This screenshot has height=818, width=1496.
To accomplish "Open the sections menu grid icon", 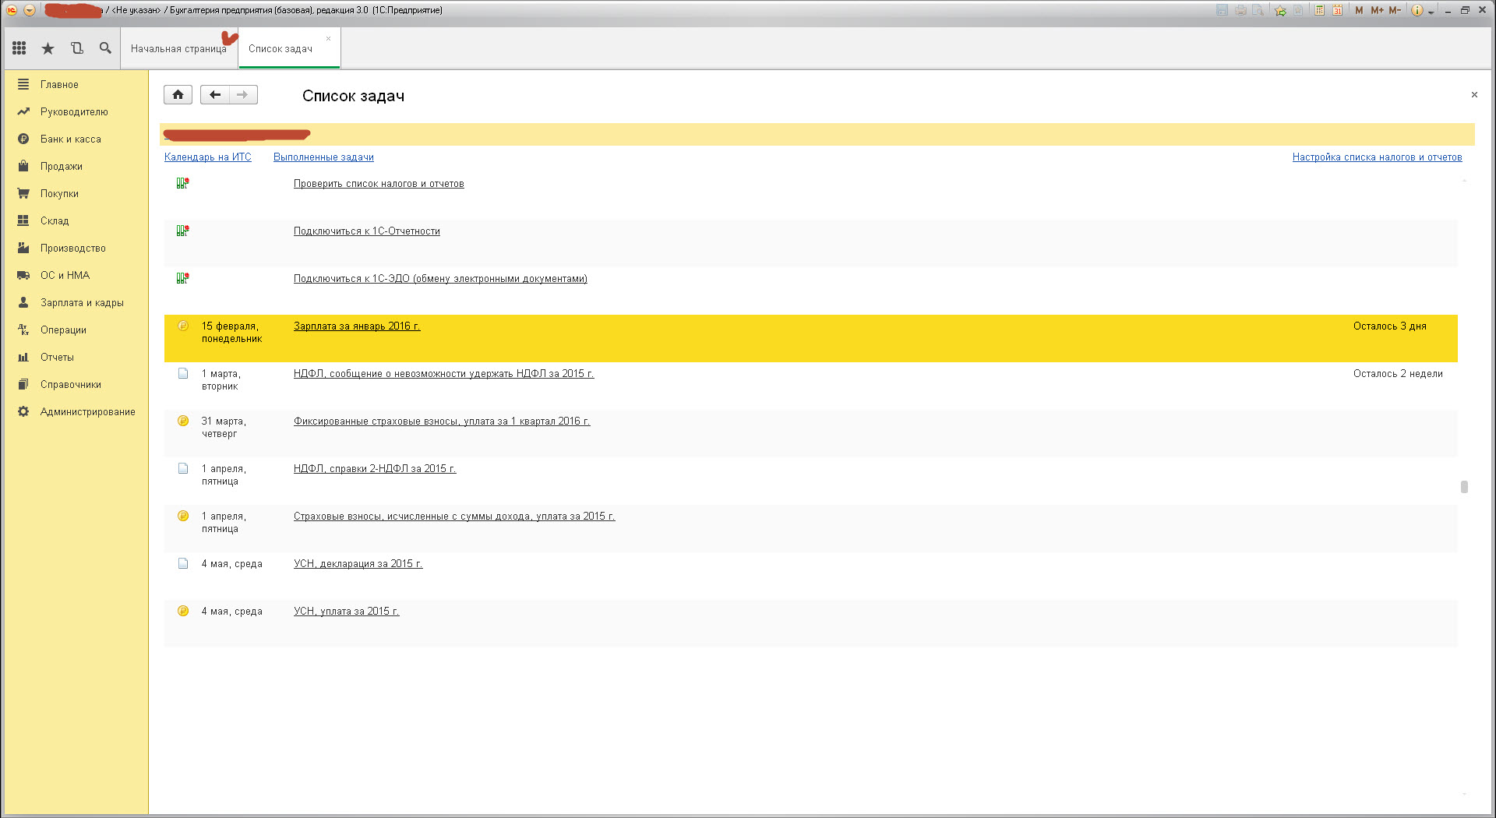I will click(19, 48).
